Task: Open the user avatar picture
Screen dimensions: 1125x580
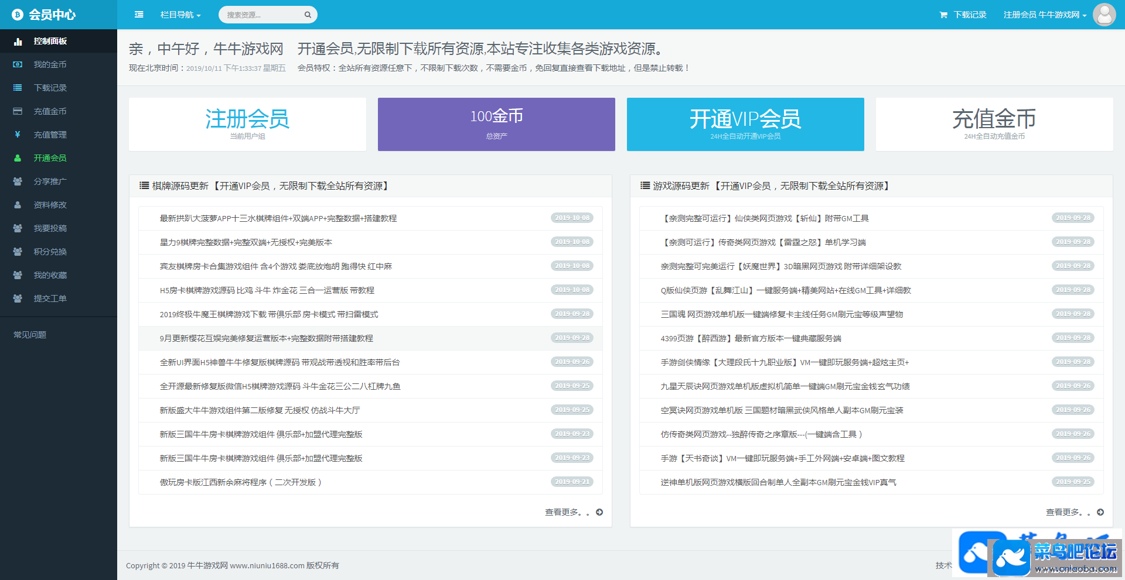Action: pos(1104,15)
